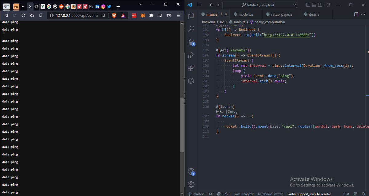Bookmark the current browser page
369x196 pixels.
[41, 15]
